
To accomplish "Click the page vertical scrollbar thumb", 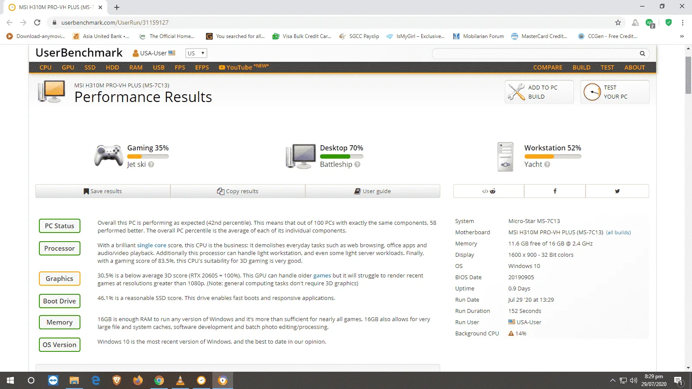I will coord(688,75).
